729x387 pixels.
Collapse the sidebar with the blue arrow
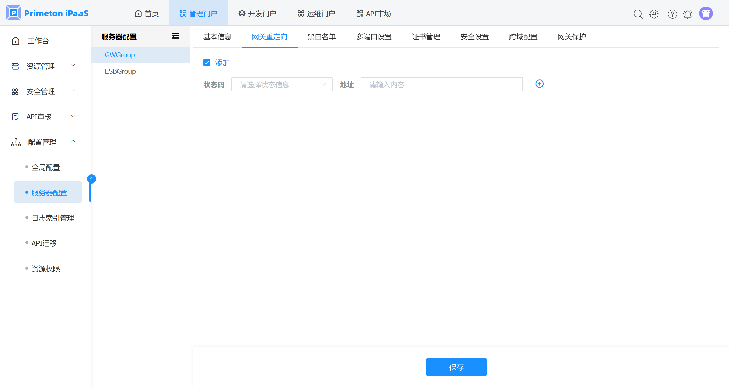tap(91, 179)
